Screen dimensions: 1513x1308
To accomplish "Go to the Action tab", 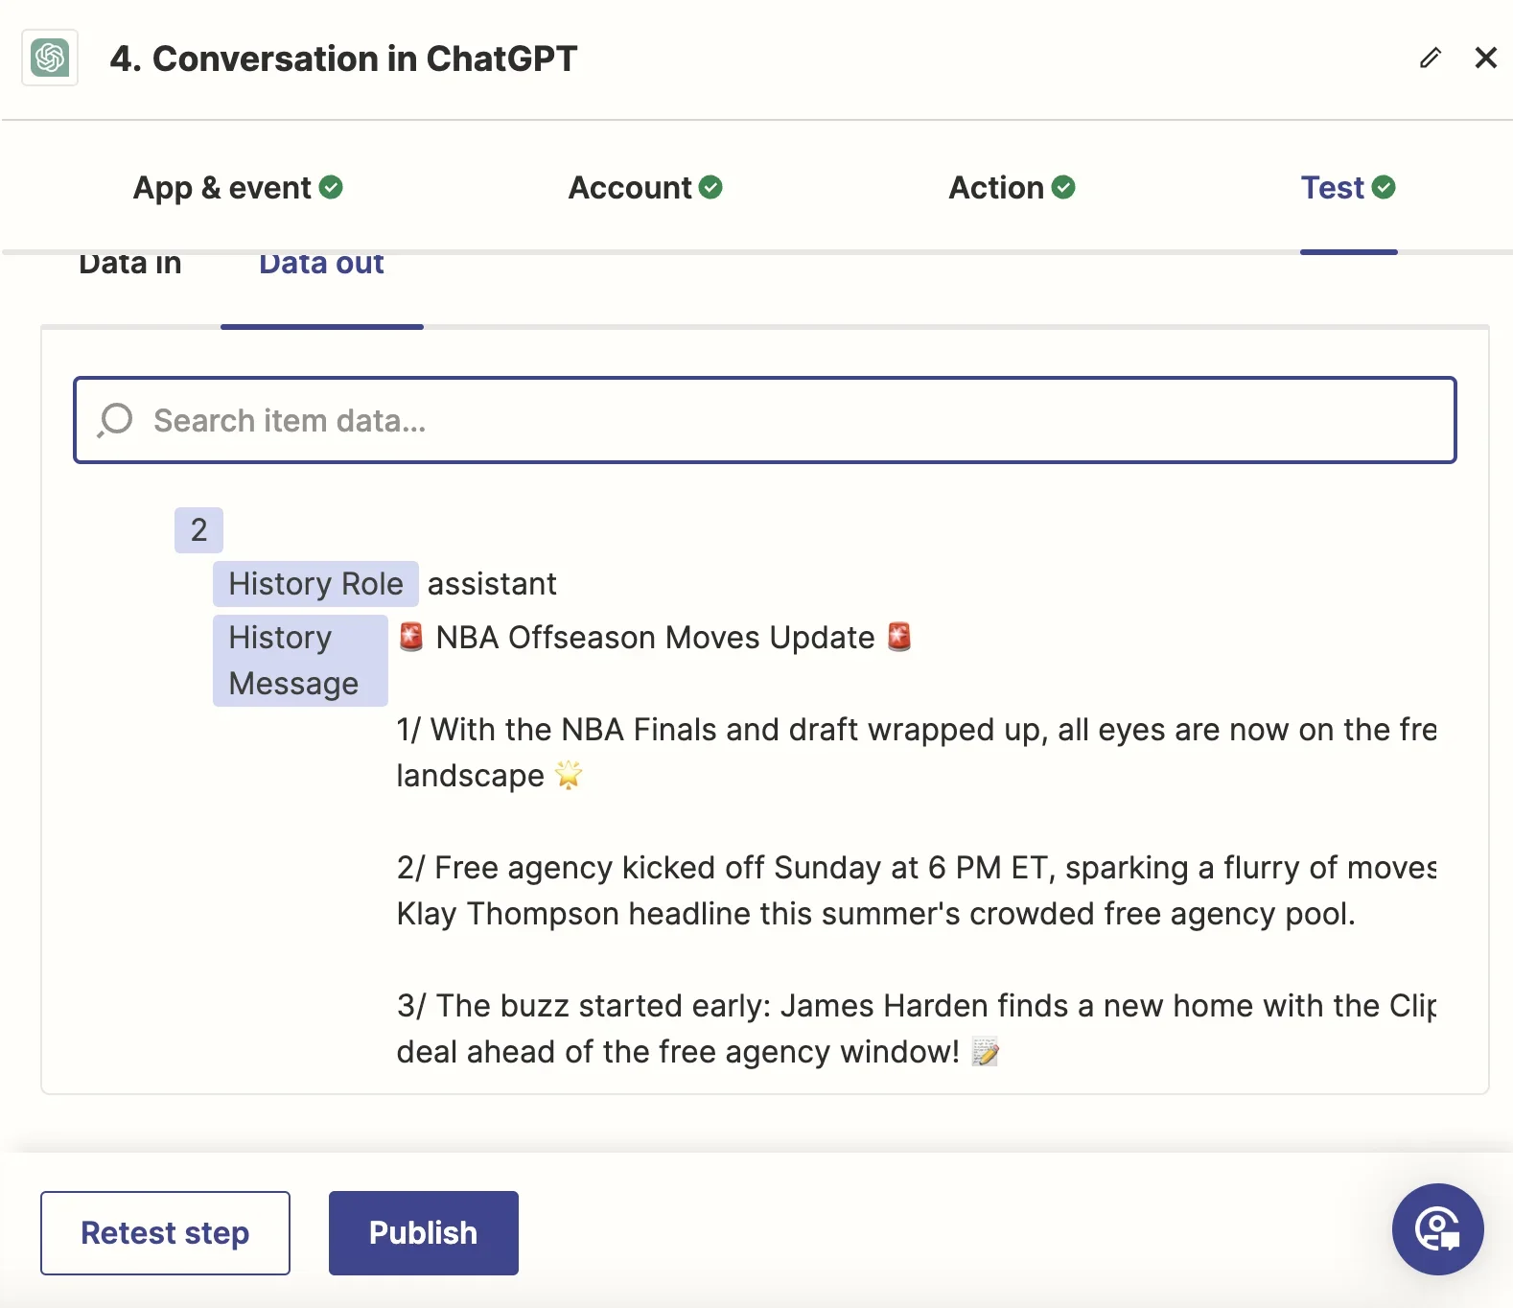I will (1012, 187).
